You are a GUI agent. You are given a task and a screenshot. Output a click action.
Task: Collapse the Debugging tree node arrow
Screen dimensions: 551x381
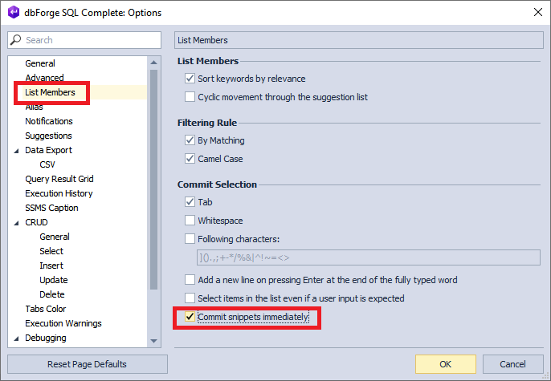coord(16,338)
